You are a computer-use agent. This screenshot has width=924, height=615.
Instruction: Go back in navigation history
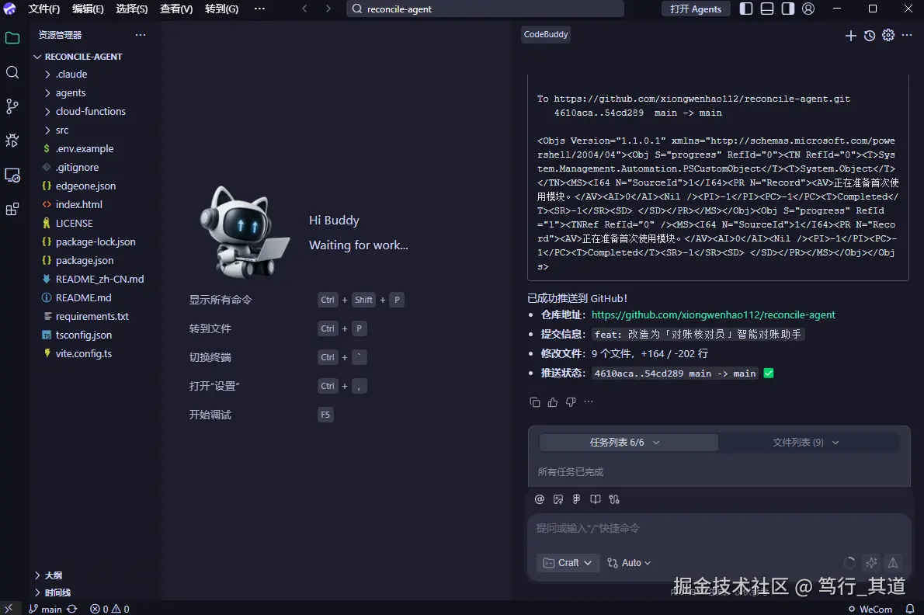pos(304,9)
